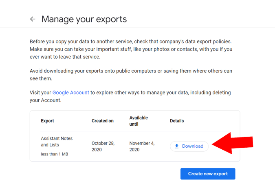
Task: Click the 'Details' column header
Action: 177,121
